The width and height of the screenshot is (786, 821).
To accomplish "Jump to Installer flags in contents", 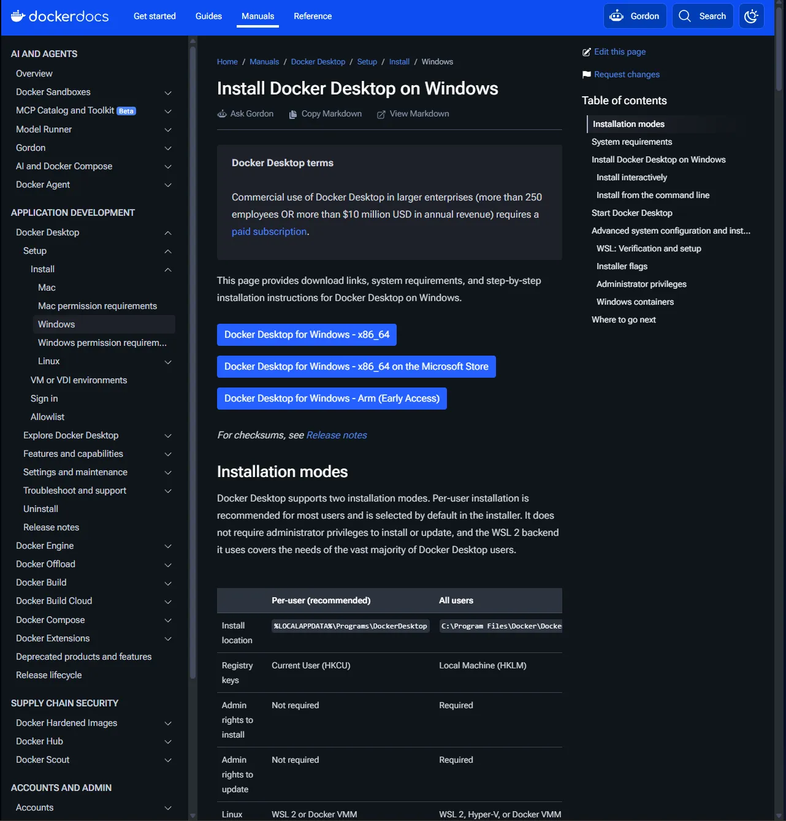I will point(622,266).
